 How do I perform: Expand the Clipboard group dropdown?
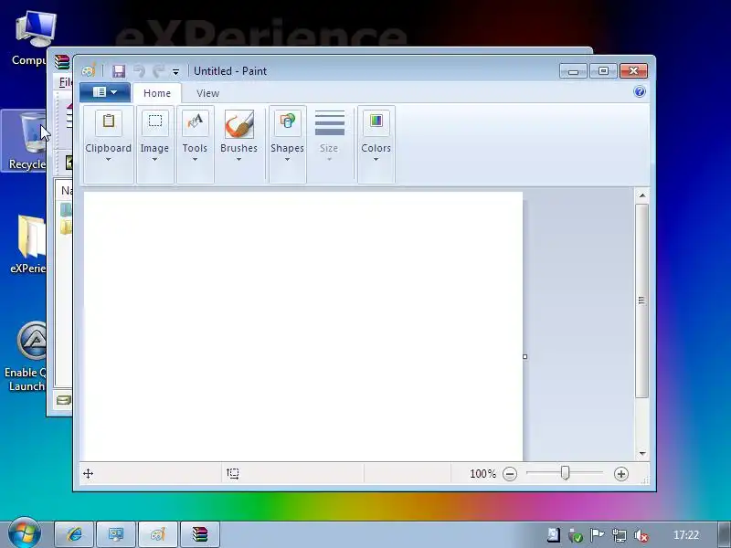point(108,159)
